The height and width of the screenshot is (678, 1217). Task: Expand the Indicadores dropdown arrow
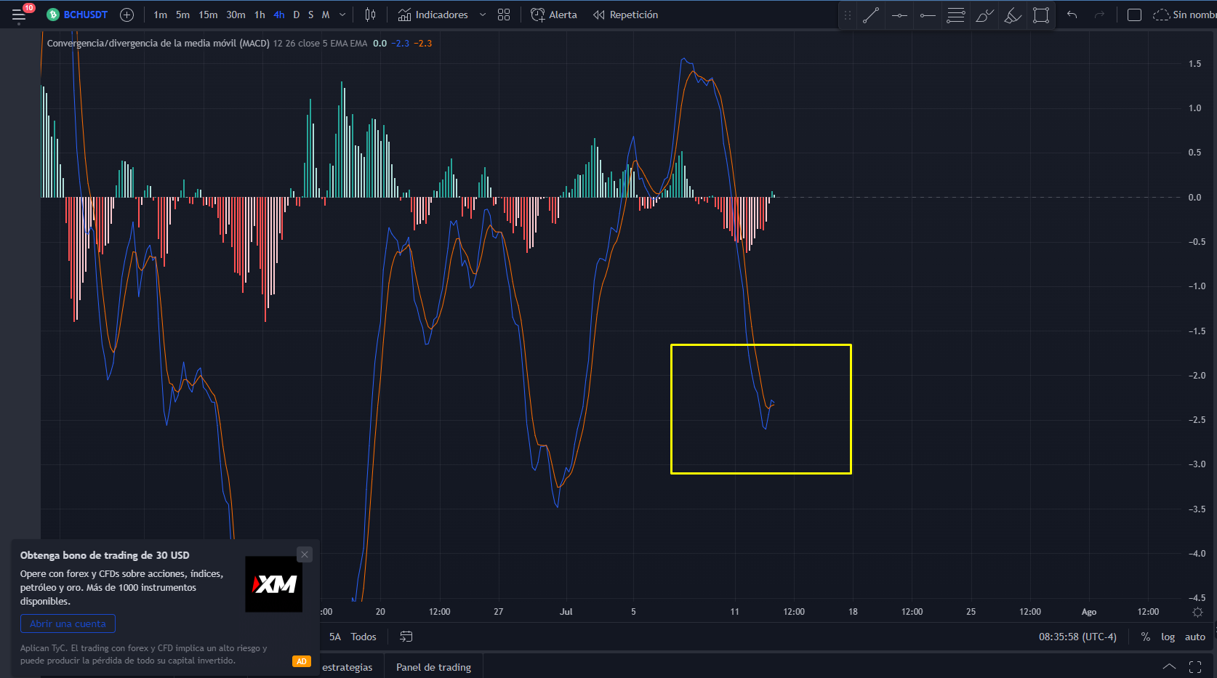point(483,15)
